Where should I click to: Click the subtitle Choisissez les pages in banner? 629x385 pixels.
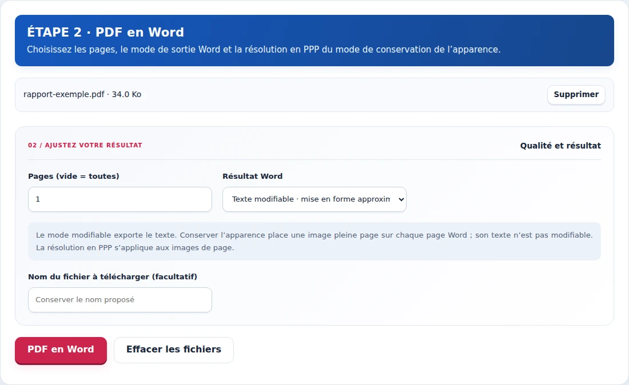click(x=264, y=50)
